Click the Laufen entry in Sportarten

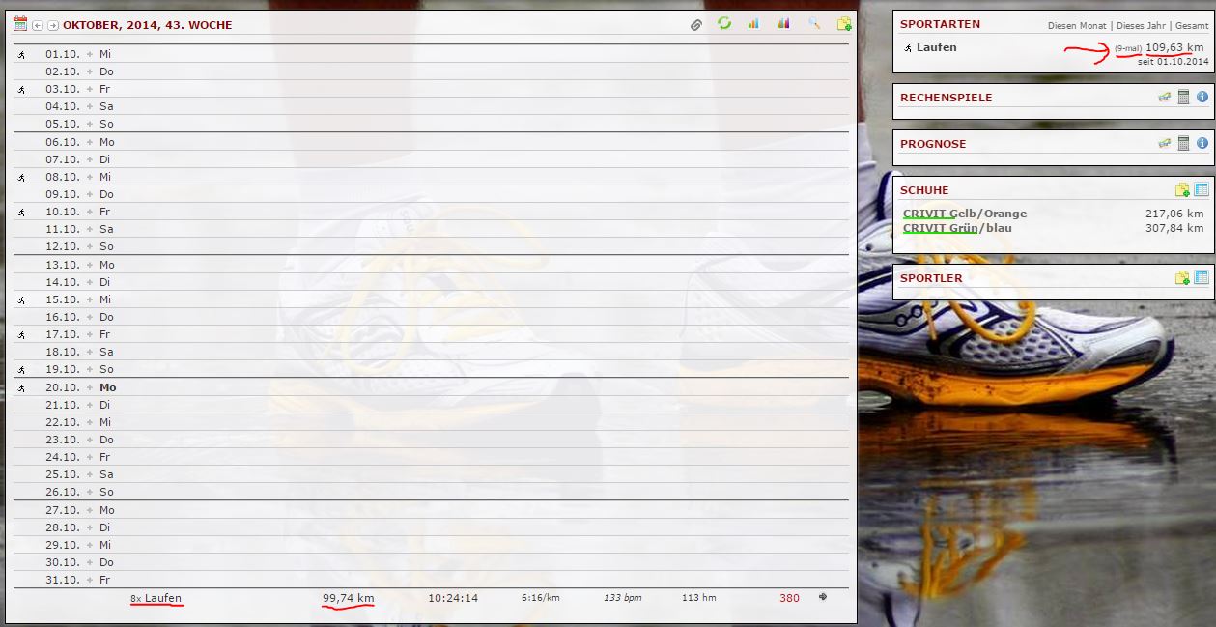tap(936, 47)
